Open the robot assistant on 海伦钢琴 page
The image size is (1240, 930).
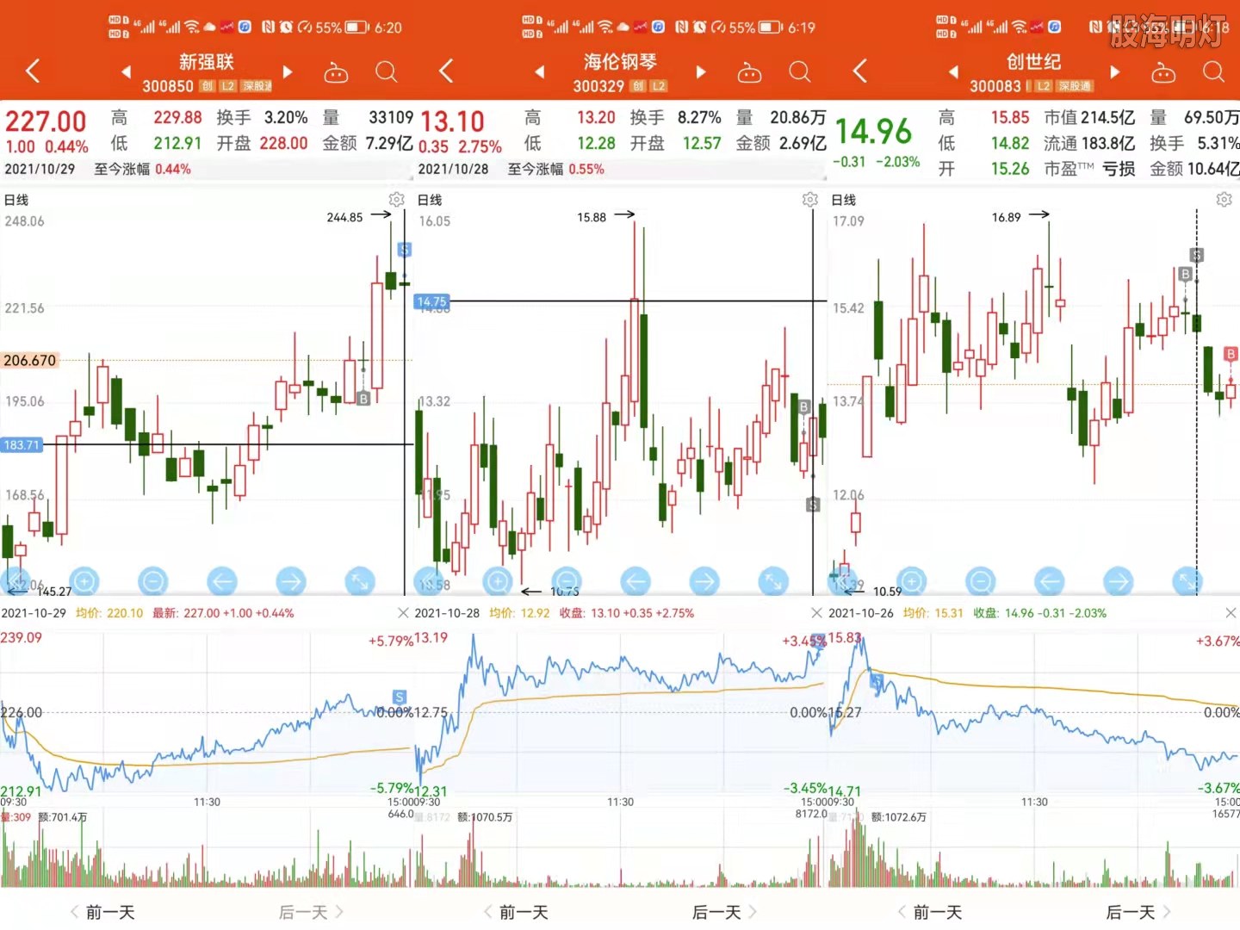[749, 73]
